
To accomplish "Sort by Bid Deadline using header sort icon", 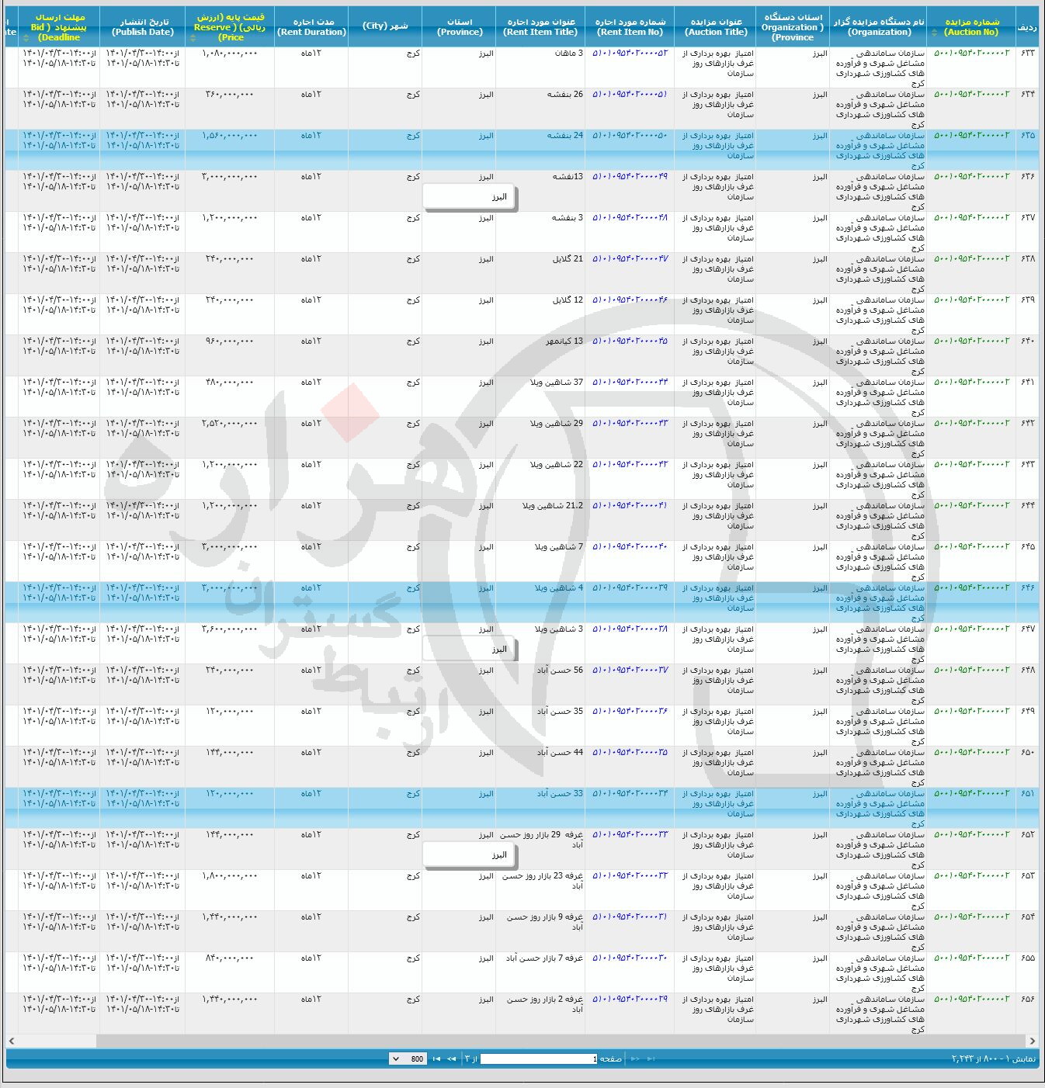I will coord(26,37).
